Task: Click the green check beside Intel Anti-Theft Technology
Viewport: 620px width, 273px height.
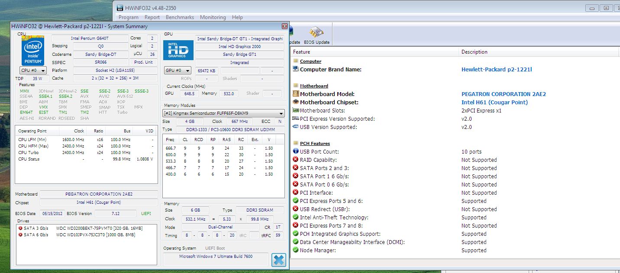Action: click(x=296, y=217)
